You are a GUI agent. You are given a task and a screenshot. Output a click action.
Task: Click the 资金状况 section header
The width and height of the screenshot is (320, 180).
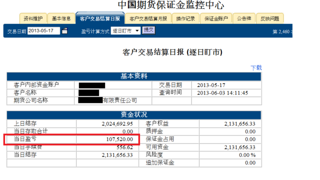(134, 114)
